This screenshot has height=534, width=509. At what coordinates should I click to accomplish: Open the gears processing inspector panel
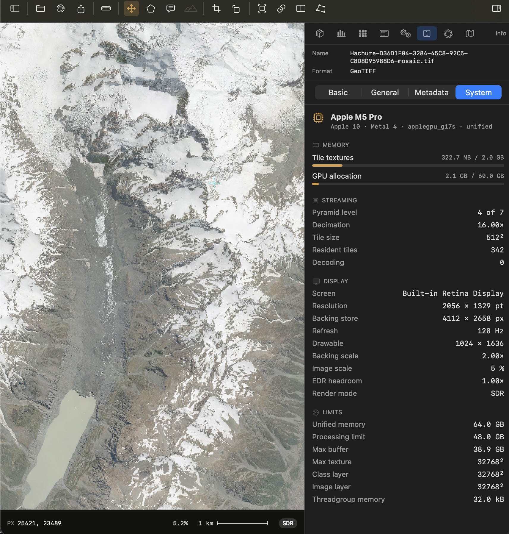[x=406, y=33]
